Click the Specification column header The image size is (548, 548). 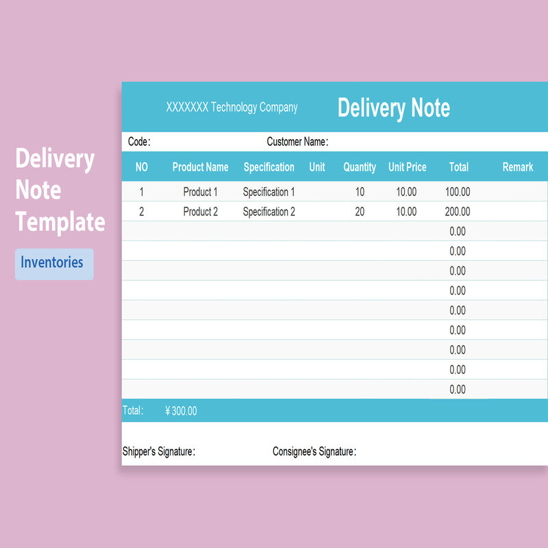point(269,167)
